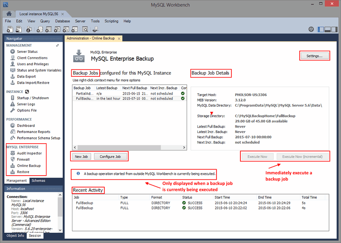
Task: Open Server Status in Navigator
Action: (x=27, y=52)
